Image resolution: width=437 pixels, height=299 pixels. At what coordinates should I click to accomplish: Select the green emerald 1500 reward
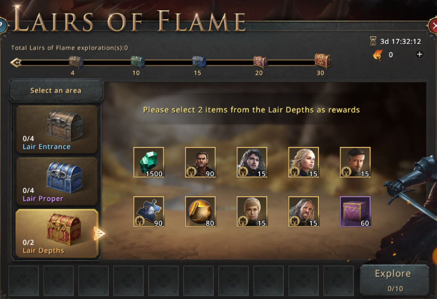point(149,162)
